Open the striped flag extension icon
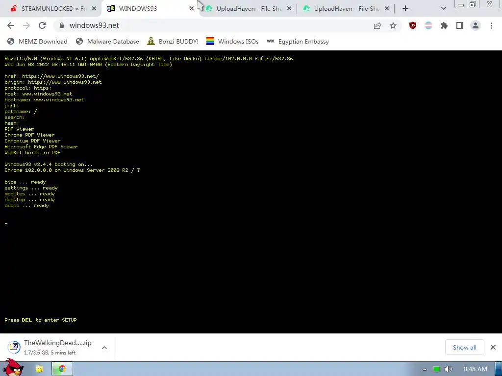The height and width of the screenshot is (376, 502). tap(428, 25)
